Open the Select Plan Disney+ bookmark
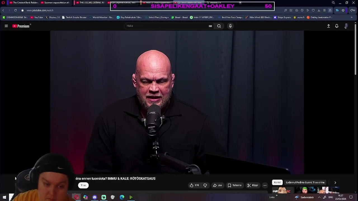Viewport: 358px width, 201px height. tap(157, 17)
